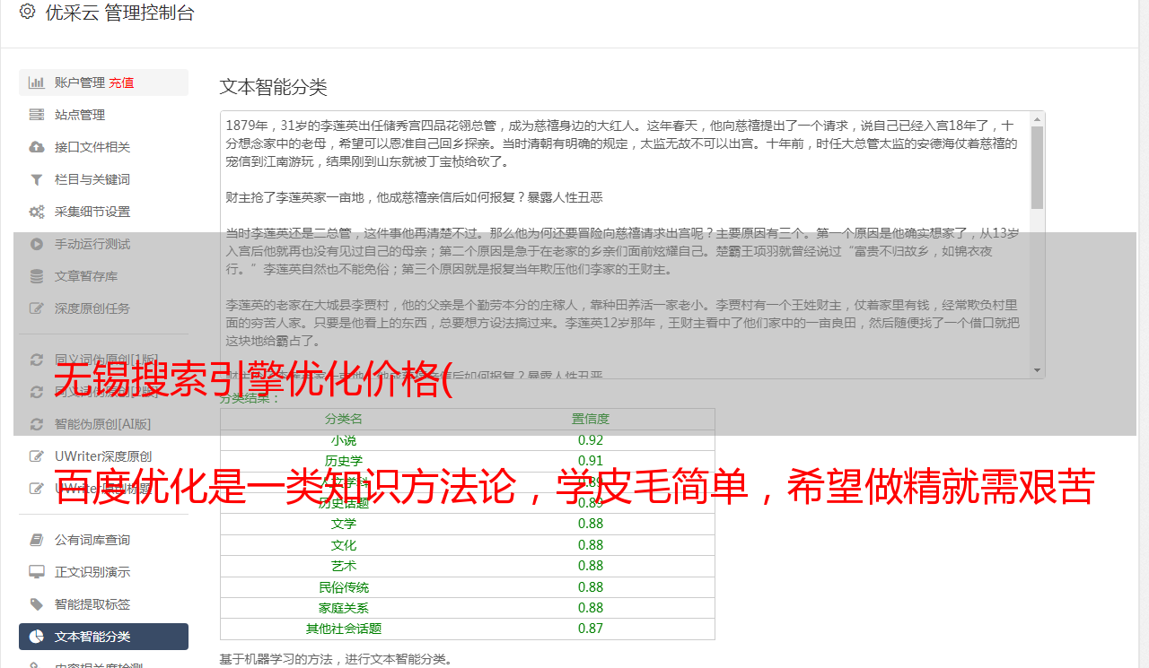This screenshot has height=668, width=1149.
Task: Click the filter icon beside 栏目与关键词
Action: pyautogui.click(x=37, y=179)
